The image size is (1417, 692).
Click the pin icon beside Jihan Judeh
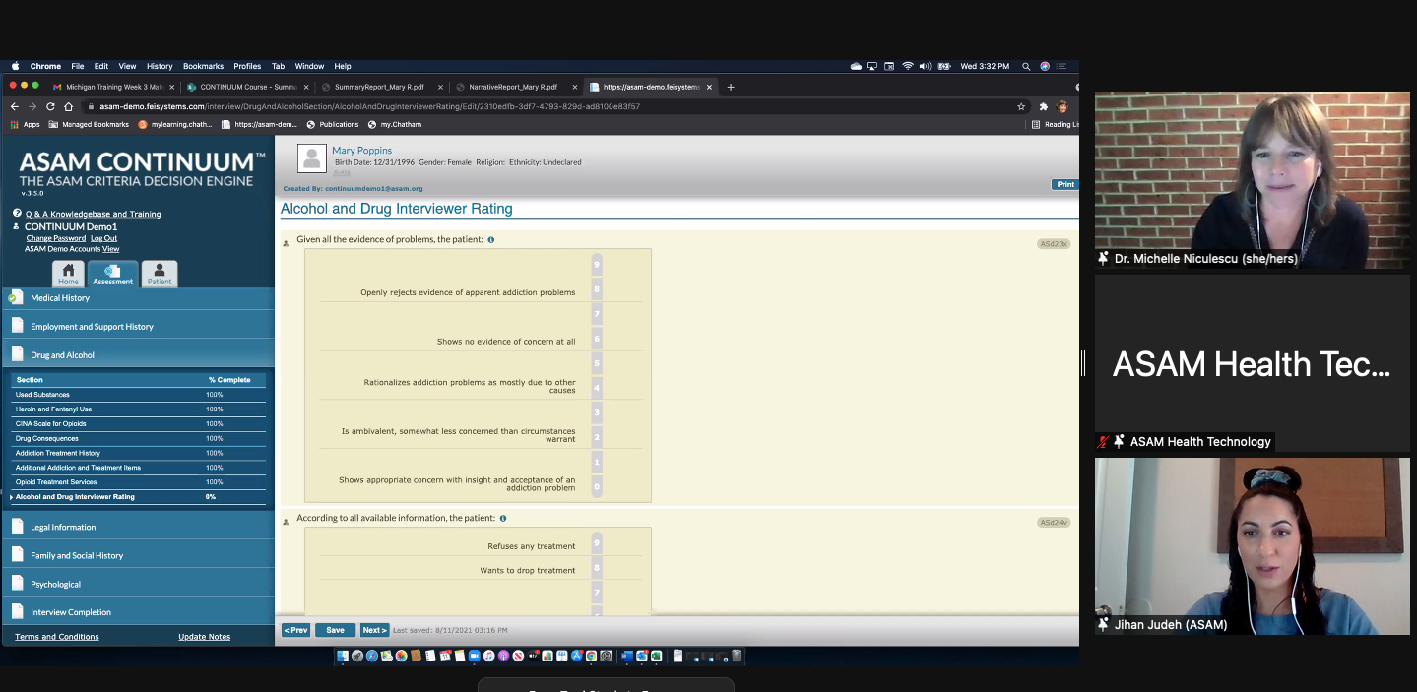(1103, 624)
